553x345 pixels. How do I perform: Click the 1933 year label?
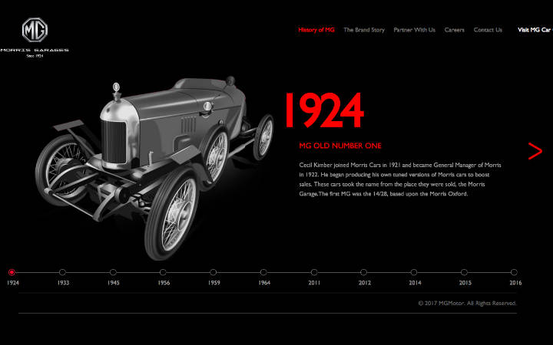click(64, 283)
